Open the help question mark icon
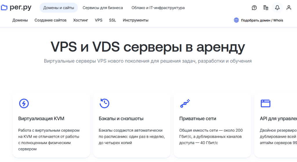Screen dimensions: 297x162 point(254,8)
